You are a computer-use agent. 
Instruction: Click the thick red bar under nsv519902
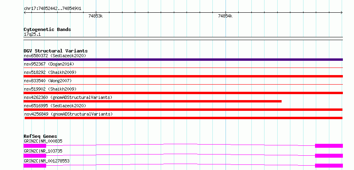(183, 93)
